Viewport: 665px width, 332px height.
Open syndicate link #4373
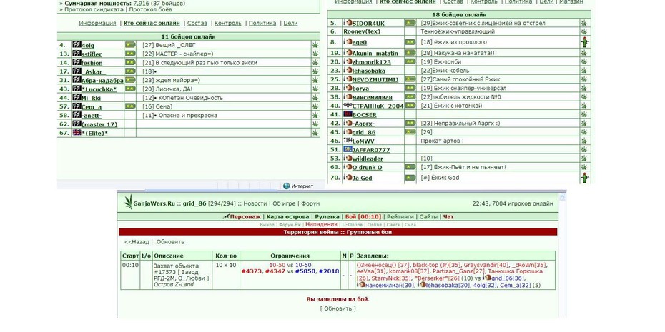[x=252, y=271]
